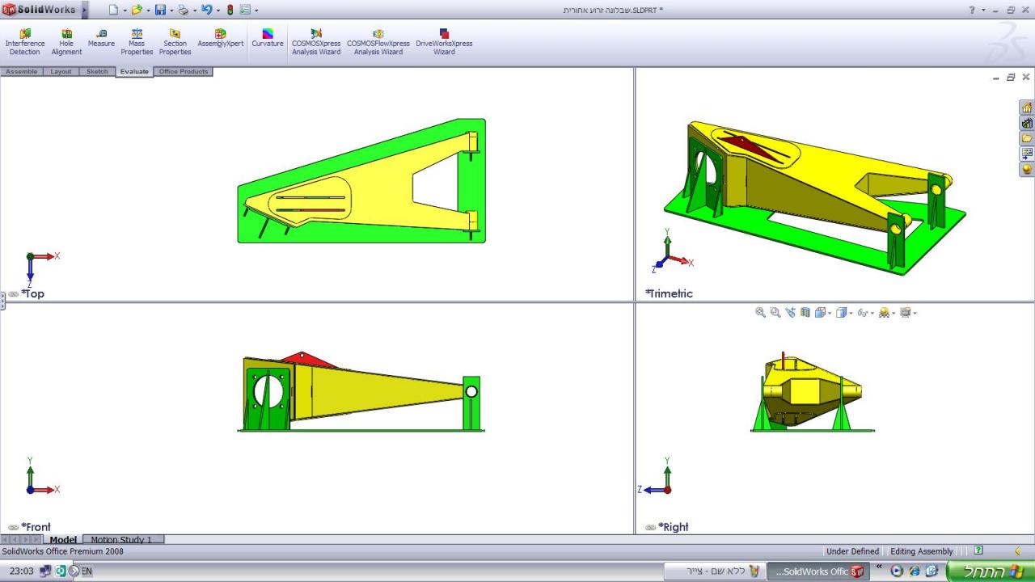
Task: Open the Interference Detection tool
Action: (24, 42)
